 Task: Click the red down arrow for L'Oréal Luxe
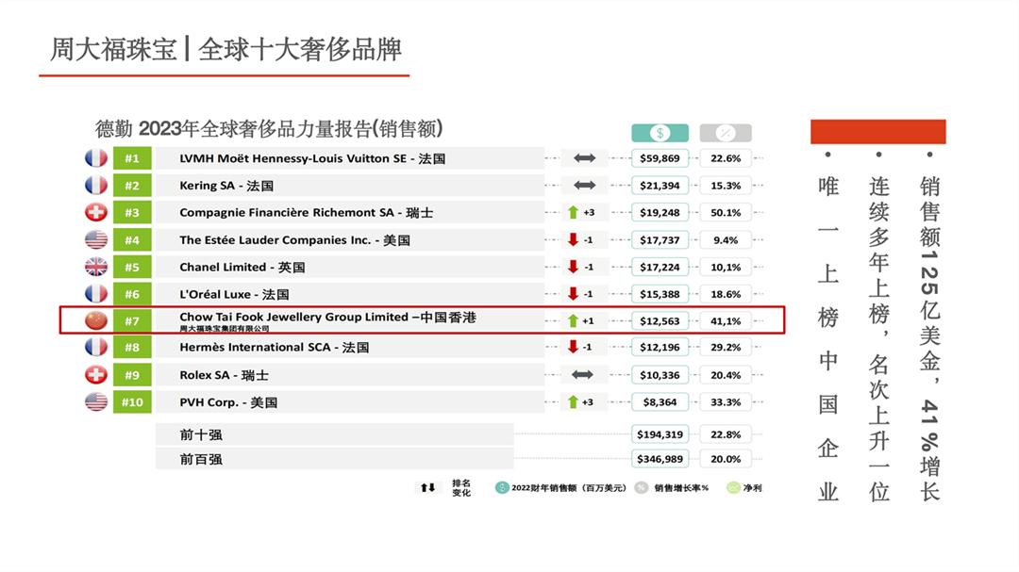pos(573,294)
